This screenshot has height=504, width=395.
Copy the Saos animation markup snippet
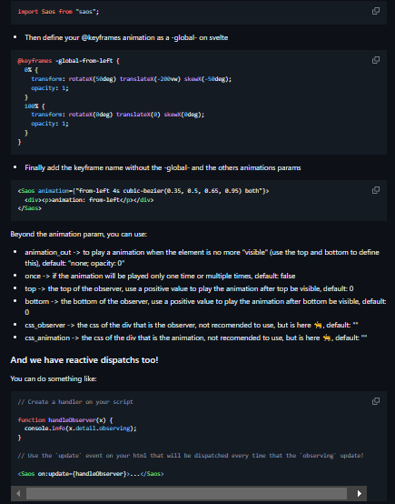(x=375, y=190)
